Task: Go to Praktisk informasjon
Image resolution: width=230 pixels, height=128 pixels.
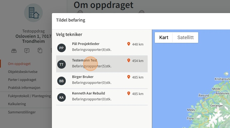Action: 24,88
